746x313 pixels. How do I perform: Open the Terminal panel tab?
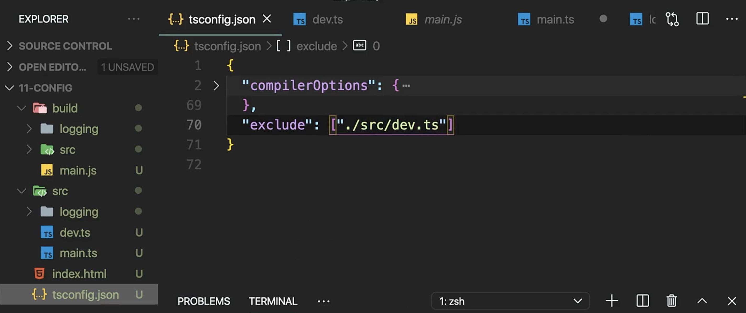pyautogui.click(x=273, y=301)
